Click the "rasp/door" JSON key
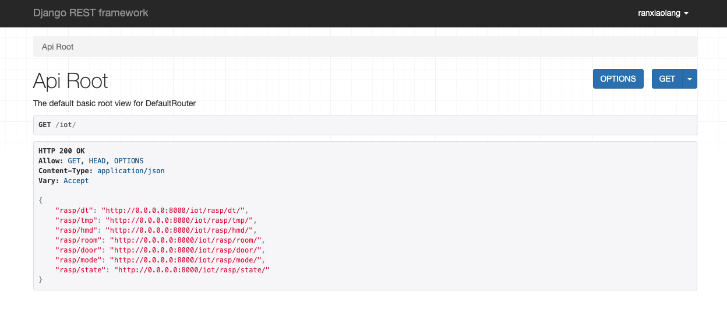 click(78, 250)
